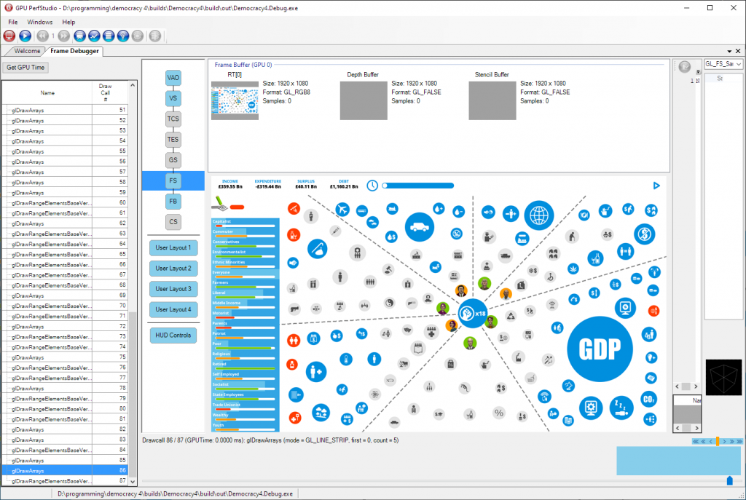This screenshot has width=746, height=500.
Task: Select the TCS pipeline stage
Action: click(x=173, y=119)
